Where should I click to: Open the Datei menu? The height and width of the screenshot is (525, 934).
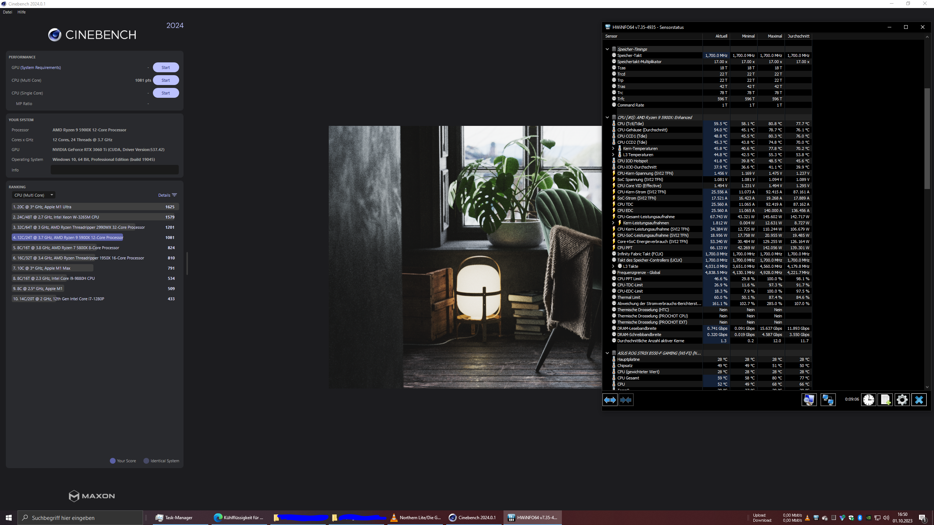pos(7,12)
